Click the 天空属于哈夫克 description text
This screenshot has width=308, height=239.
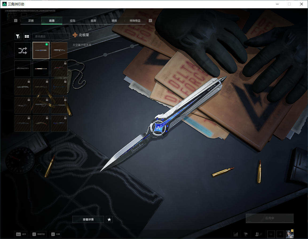coord(82,45)
